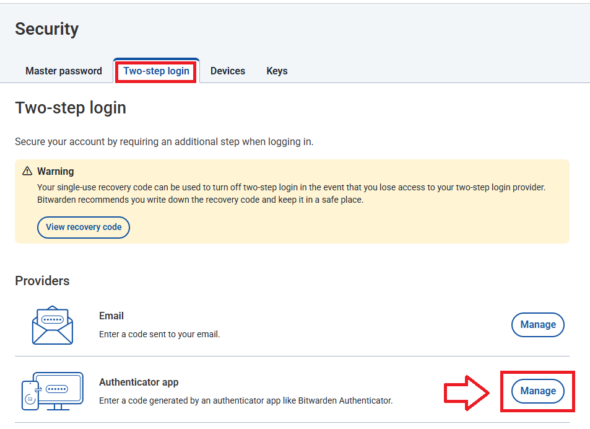Switch to the Devices tab

[x=227, y=71]
